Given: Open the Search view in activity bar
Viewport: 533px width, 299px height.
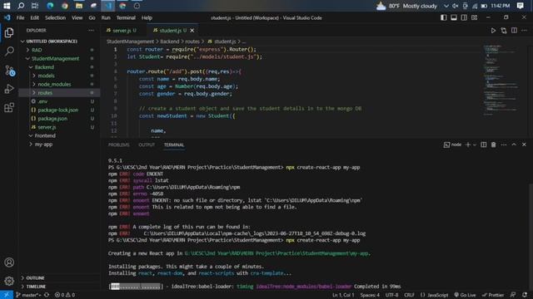Looking at the screenshot, I should (9, 51).
